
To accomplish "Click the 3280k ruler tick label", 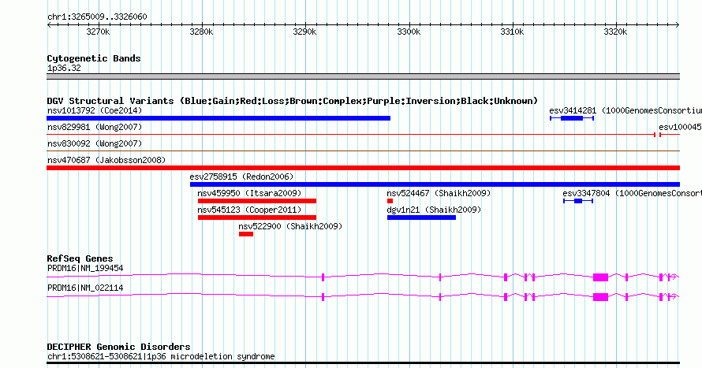I will pyautogui.click(x=201, y=32).
